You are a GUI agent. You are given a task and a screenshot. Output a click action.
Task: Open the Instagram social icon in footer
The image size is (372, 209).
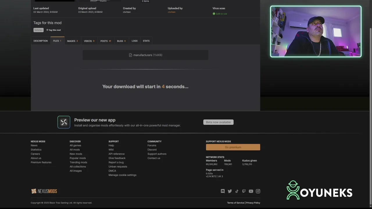[x=258, y=191]
